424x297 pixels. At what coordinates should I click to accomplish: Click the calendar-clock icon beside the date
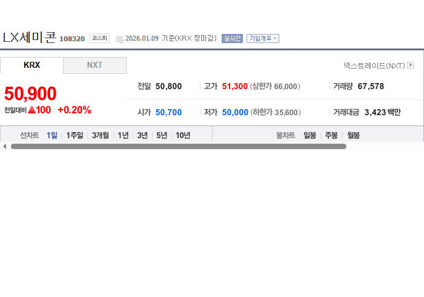tap(119, 39)
